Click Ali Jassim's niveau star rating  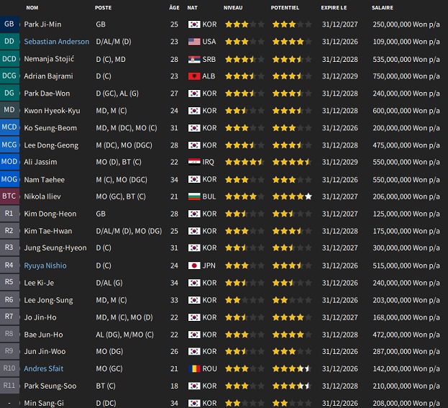(244, 162)
